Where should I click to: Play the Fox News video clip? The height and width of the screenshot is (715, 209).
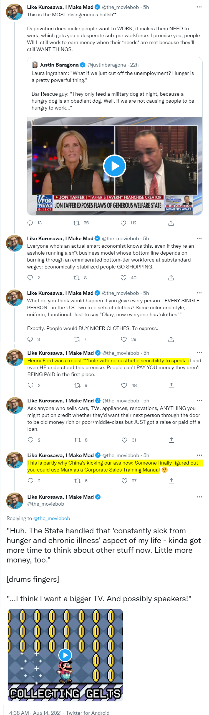tap(115, 166)
